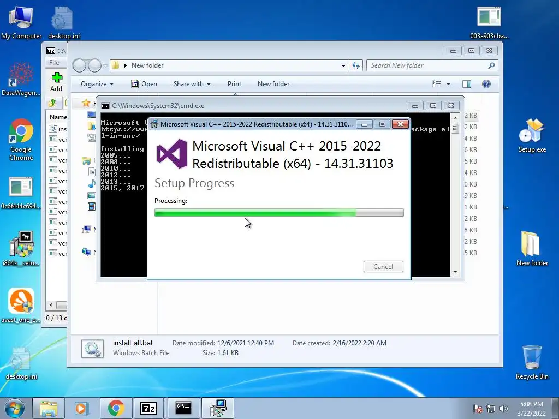Open Share with dropdown in Explorer
559x419 pixels.
[192, 84]
